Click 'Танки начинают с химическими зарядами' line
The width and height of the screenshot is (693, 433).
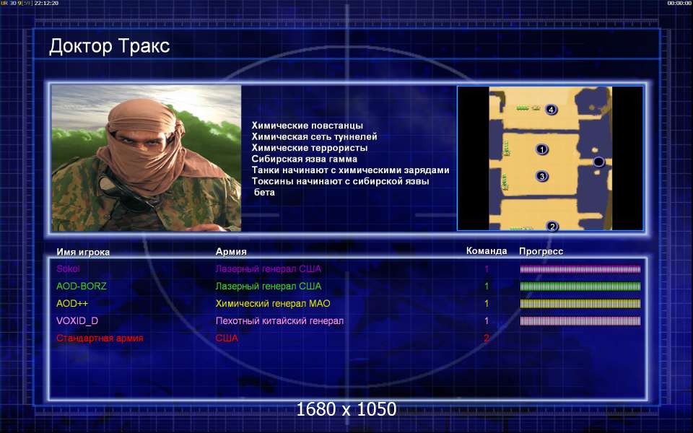[x=351, y=170]
